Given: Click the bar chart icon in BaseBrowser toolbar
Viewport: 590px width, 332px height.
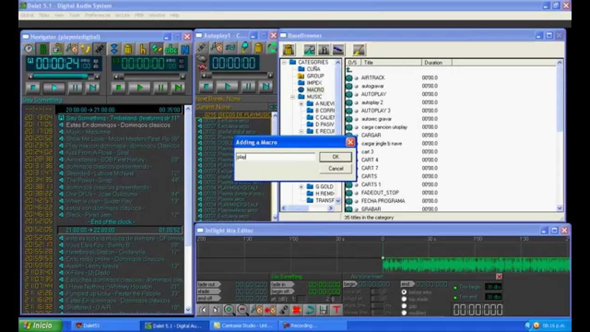Looking at the screenshot, I should click(324, 49).
